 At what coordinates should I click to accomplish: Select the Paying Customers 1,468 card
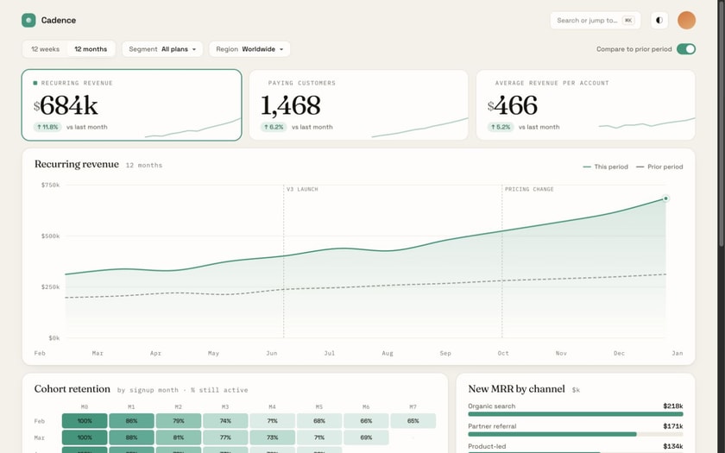[x=359, y=105]
